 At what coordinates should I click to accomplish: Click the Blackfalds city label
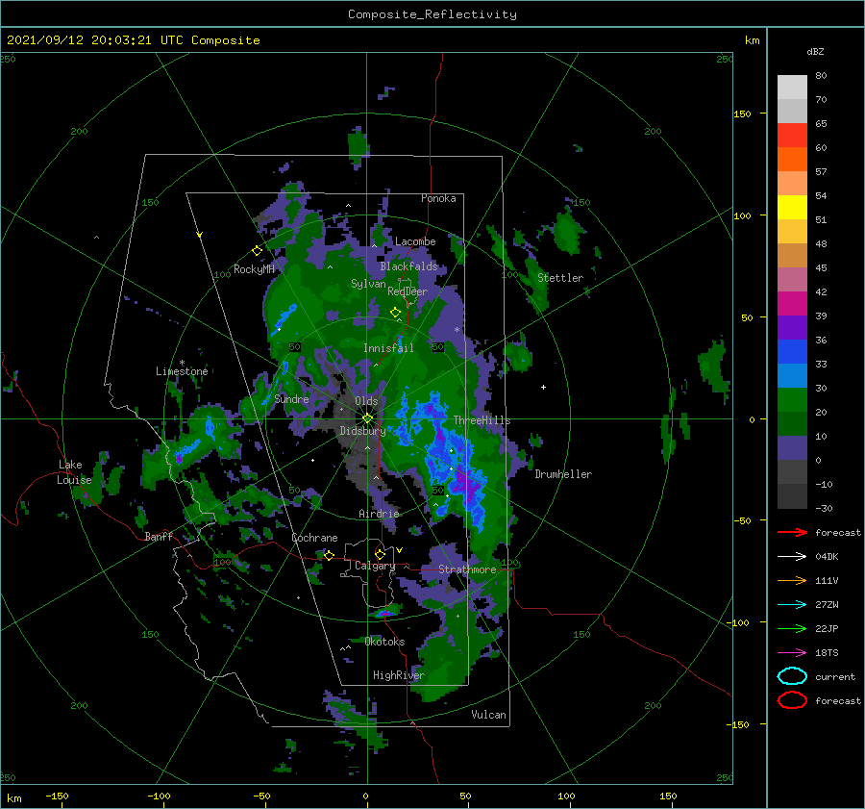[x=408, y=266]
